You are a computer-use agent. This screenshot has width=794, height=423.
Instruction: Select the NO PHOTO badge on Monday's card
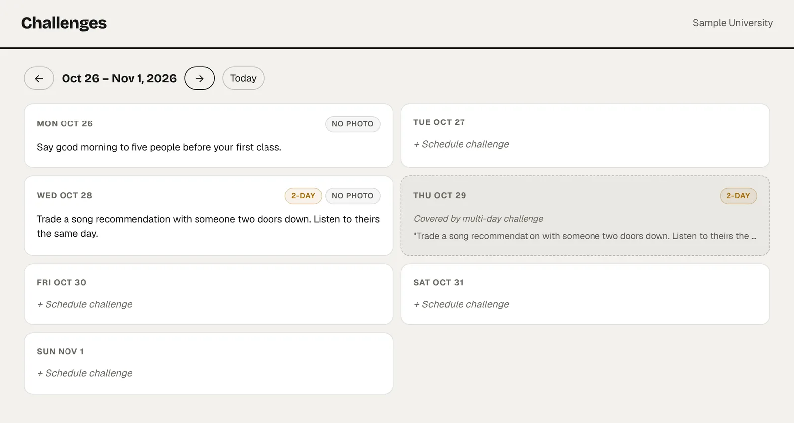point(353,124)
